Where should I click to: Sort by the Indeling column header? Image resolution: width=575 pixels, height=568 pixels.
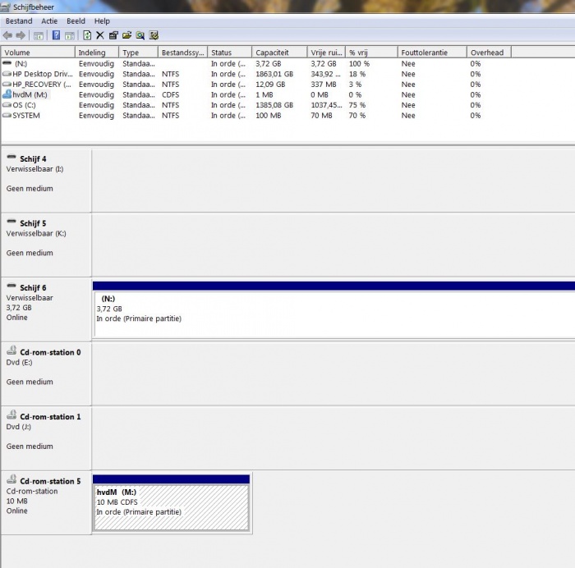coord(97,53)
